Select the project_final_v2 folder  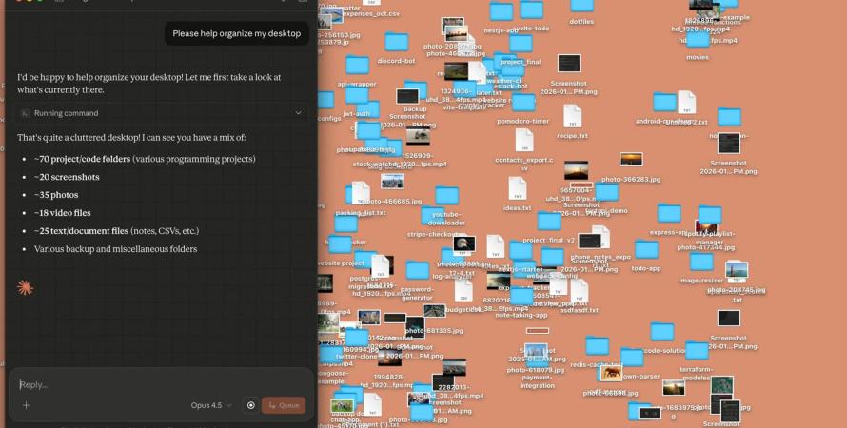(549, 222)
